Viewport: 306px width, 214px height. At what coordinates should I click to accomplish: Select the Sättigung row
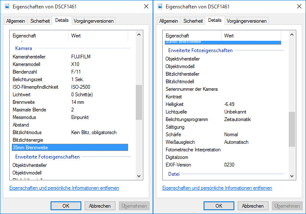point(223,127)
